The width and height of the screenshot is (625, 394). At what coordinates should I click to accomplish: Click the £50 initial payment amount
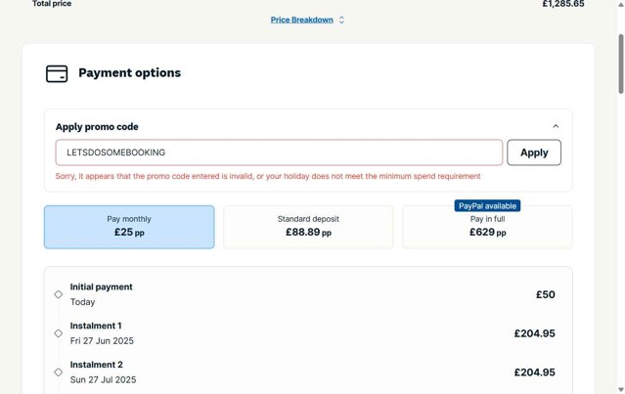[545, 294]
